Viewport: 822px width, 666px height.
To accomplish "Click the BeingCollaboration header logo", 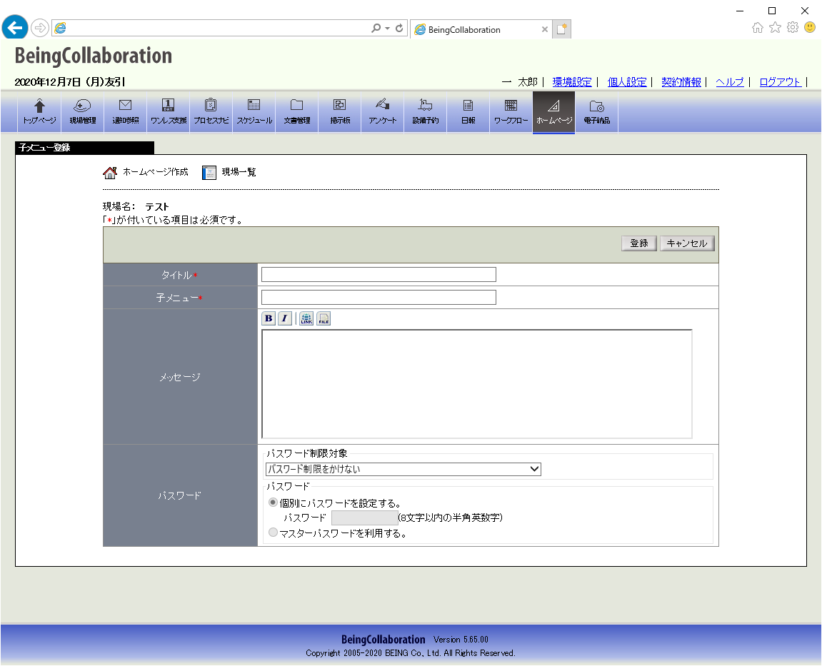I will 94,56.
